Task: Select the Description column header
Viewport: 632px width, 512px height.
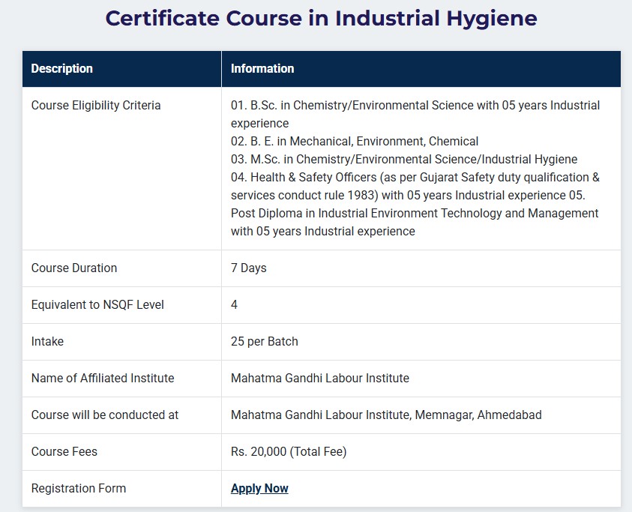Action: pyautogui.click(x=62, y=68)
